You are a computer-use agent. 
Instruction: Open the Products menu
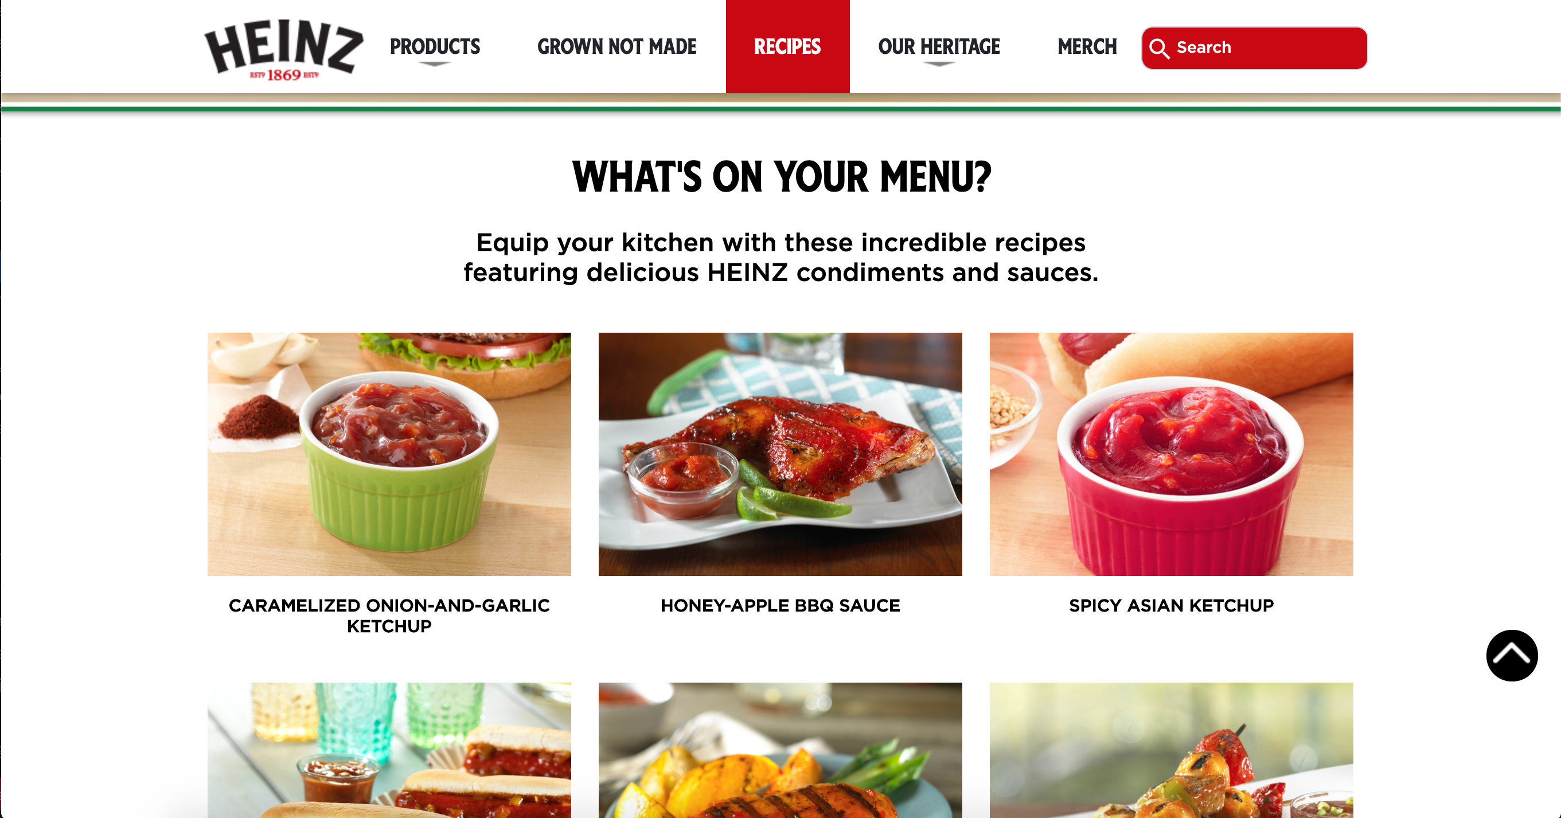pos(435,46)
